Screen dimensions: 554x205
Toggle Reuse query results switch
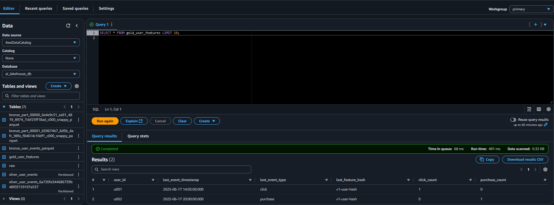tap(513, 120)
